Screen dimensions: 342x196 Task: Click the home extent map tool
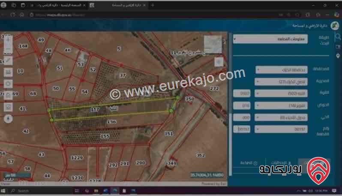pos(8,95)
